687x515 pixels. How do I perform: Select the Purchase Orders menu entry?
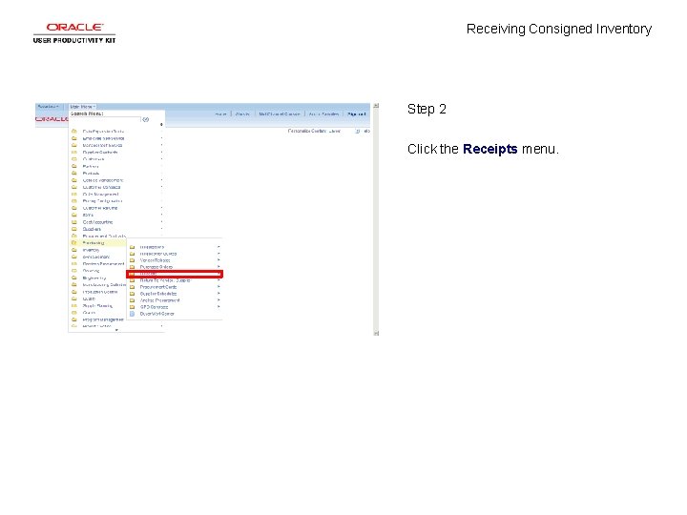(x=156, y=267)
